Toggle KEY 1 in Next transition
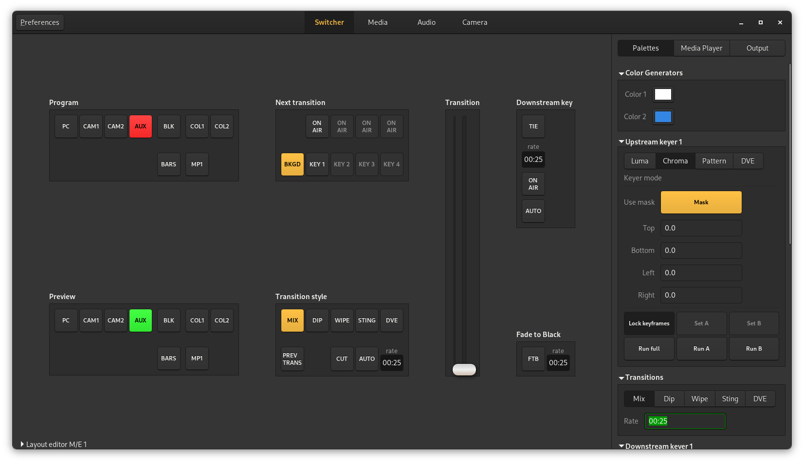This screenshot has height=463, width=804. click(317, 164)
